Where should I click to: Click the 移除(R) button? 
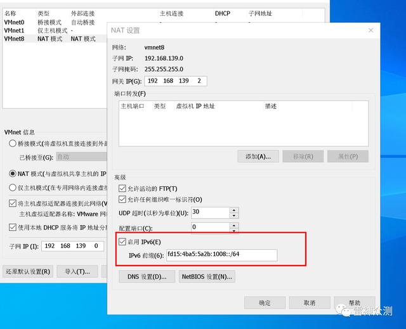tap(303, 157)
